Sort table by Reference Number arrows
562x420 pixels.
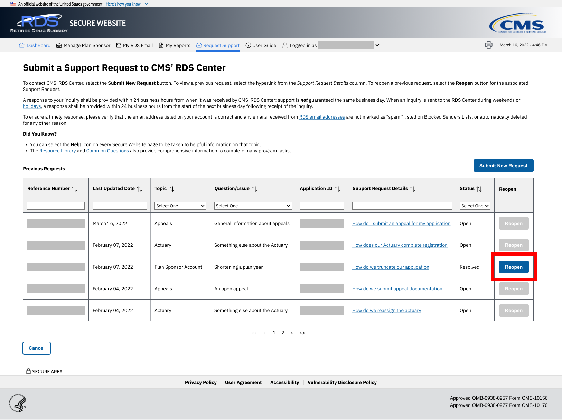75,189
